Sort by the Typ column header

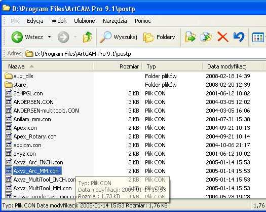point(172,66)
